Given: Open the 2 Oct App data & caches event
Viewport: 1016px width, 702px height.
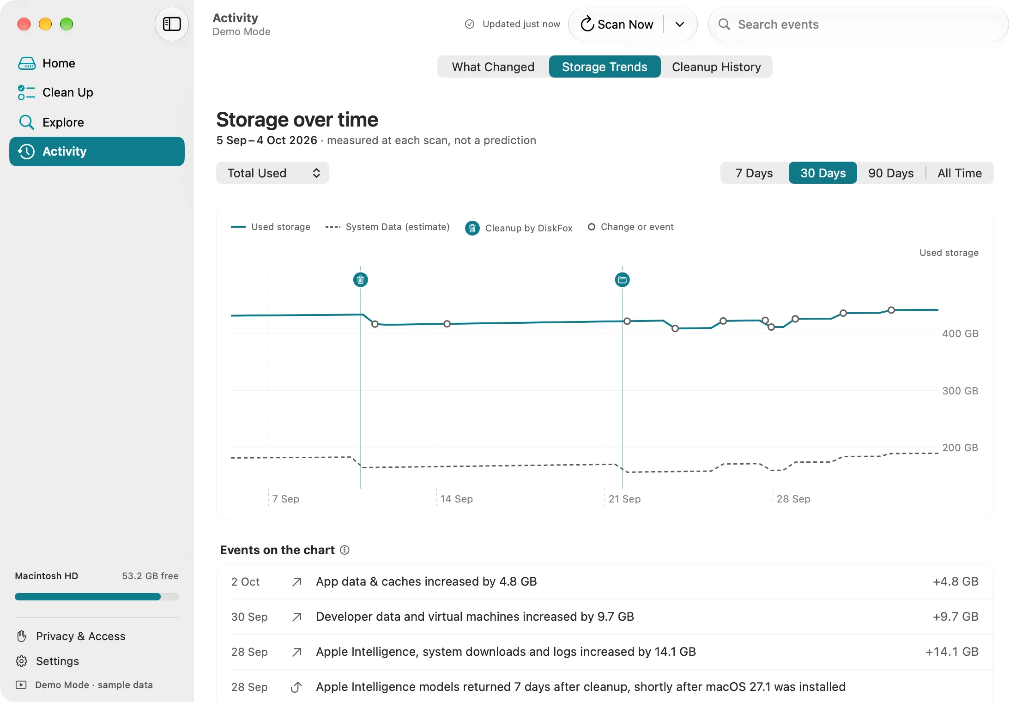Looking at the screenshot, I should [x=605, y=582].
